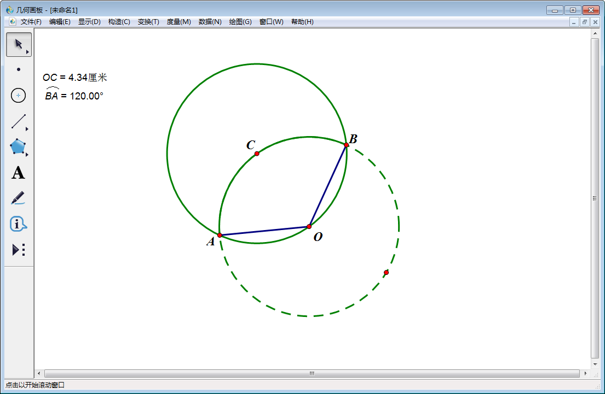Viewport: 605px width, 394px height.
Task: Select center point O
Action: [309, 227]
